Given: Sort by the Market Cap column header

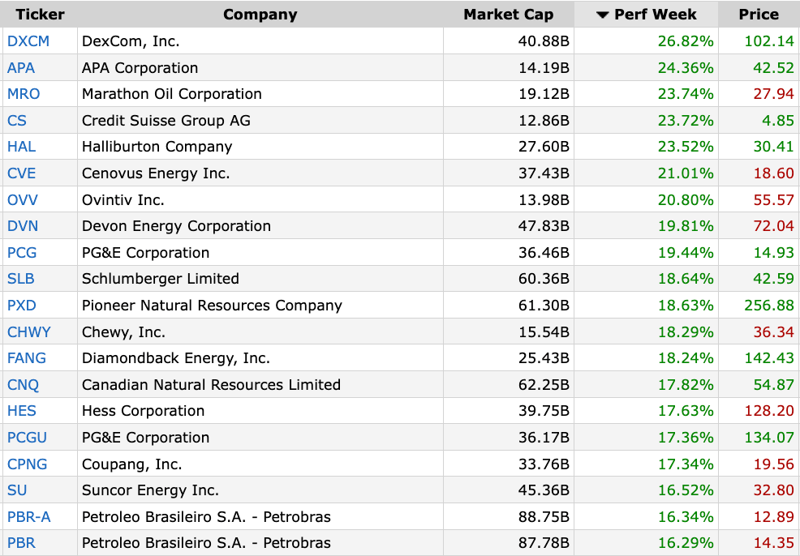Looking at the screenshot, I should [x=508, y=15].
